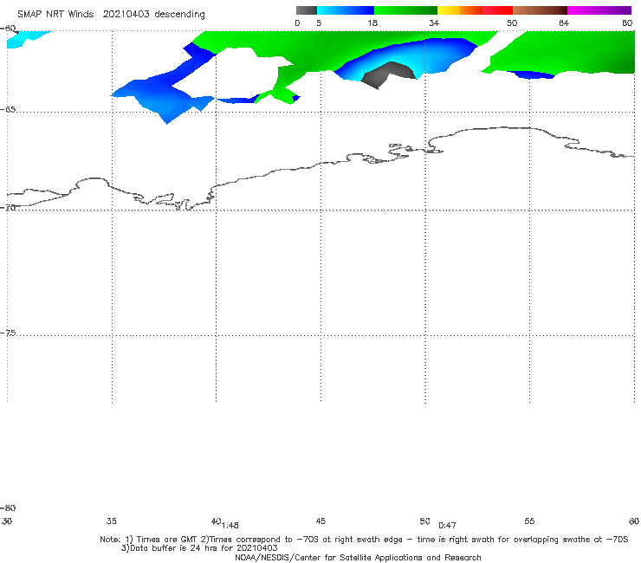641x563 pixels.
Task: Click the color bar label '34'
Action: (x=434, y=23)
